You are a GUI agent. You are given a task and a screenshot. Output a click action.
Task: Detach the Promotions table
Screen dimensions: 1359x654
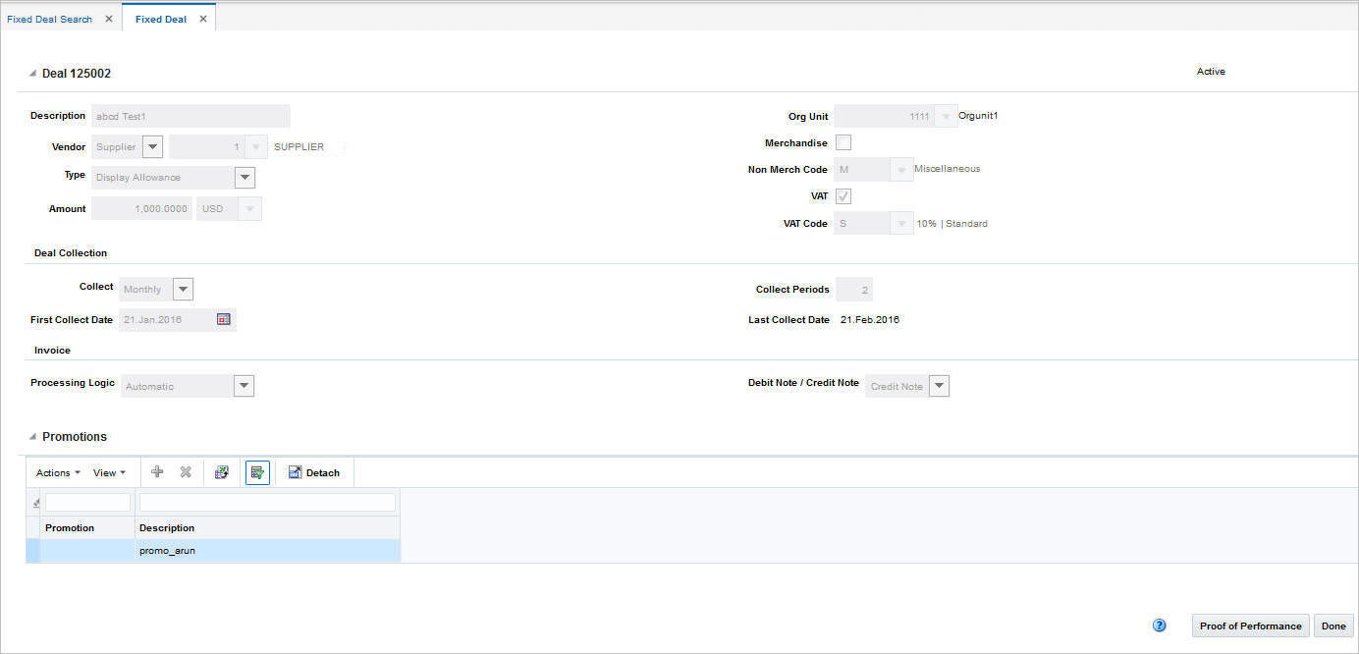tap(314, 472)
